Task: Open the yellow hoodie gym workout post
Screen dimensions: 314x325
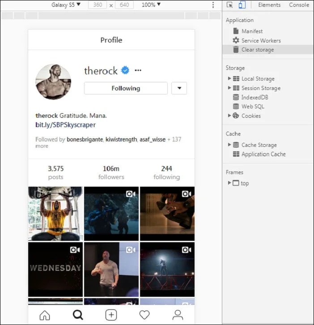Action: pos(55,214)
